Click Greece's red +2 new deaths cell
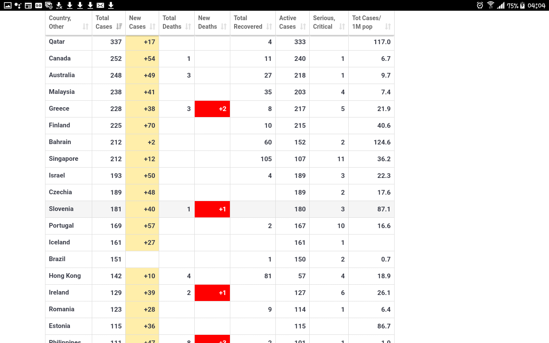Screen dimensions: 549x343 [212, 109]
